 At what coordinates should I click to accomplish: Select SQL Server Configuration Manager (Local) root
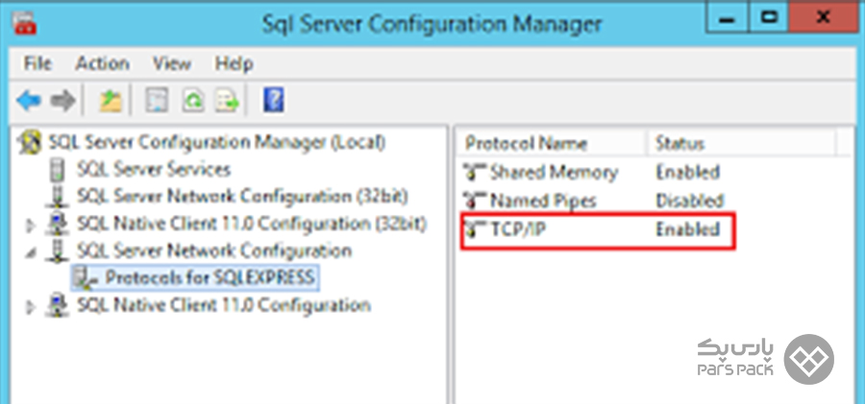[x=217, y=143]
